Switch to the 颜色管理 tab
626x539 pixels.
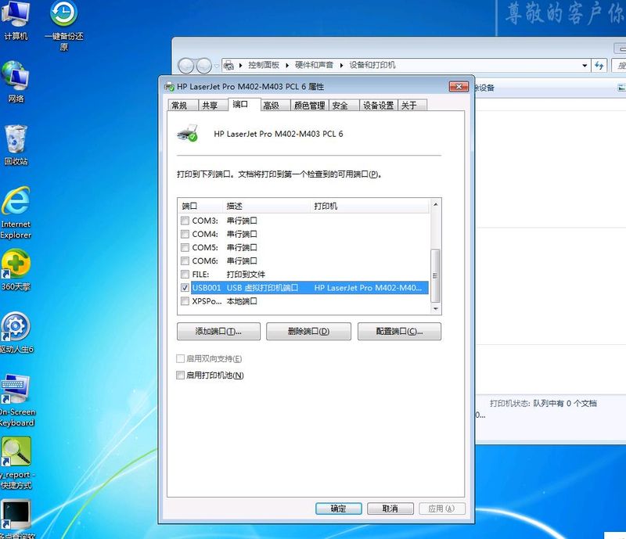(309, 106)
